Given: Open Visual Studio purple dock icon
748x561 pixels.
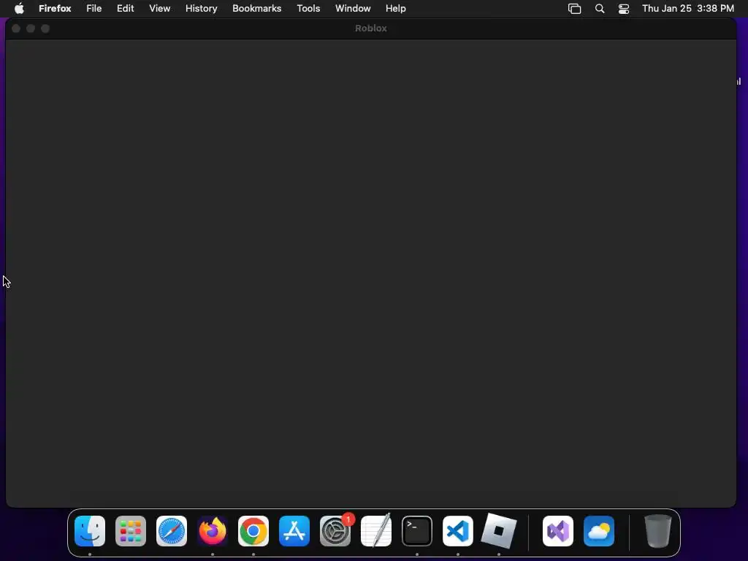Looking at the screenshot, I should (x=558, y=531).
